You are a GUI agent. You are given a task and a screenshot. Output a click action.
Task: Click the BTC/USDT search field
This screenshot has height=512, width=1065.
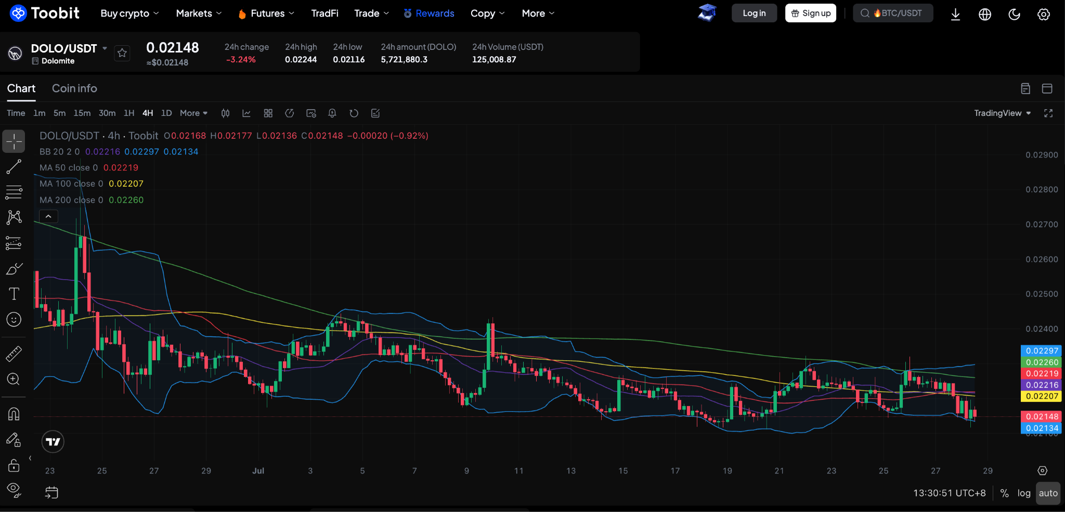pyautogui.click(x=893, y=13)
